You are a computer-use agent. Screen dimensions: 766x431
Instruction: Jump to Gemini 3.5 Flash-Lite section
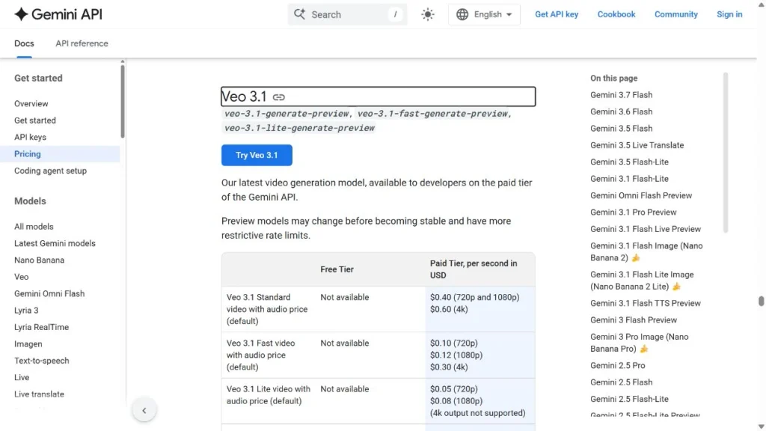pyautogui.click(x=629, y=162)
